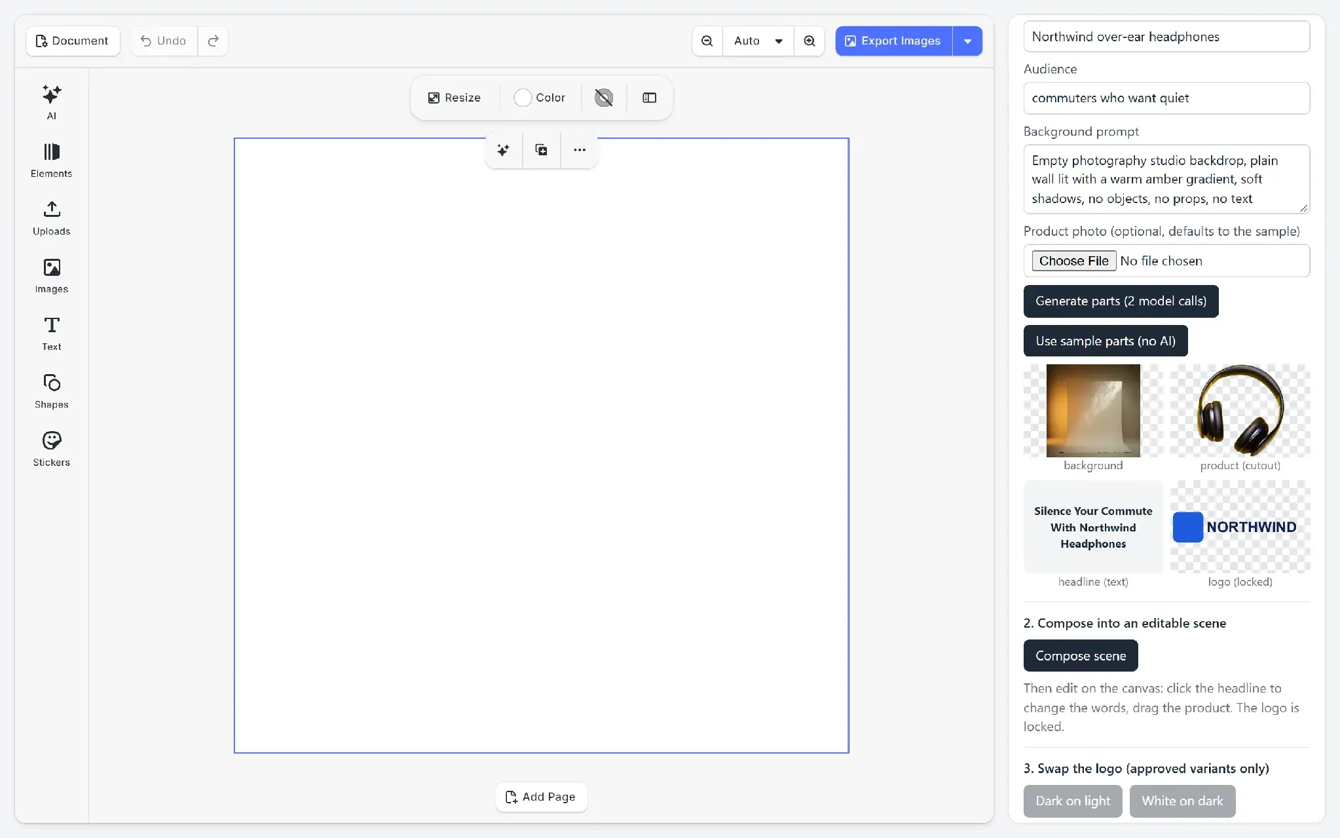Click the '2. Compose into an editable scene' heading
The height and width of the screenshot is (838, 1340).
click(x=1125, y=623)
